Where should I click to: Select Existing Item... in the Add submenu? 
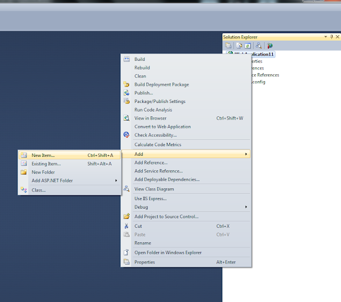(69, 164)
